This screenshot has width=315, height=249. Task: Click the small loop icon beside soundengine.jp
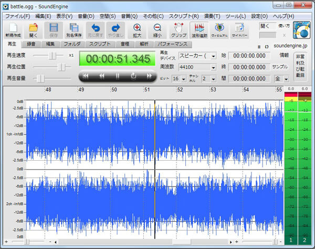click(267, 47)
